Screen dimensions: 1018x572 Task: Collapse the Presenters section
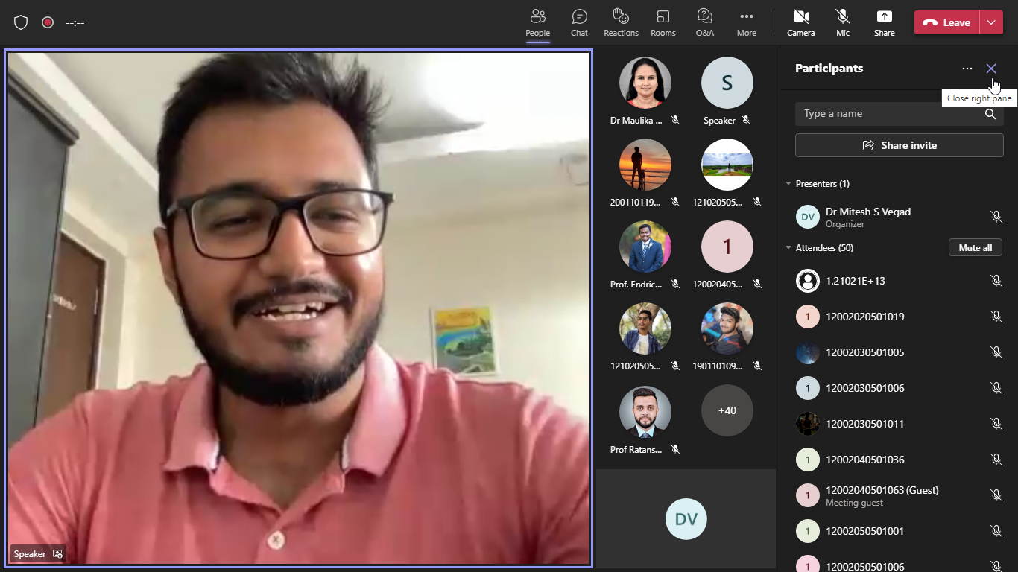click(x=788, y=184)
